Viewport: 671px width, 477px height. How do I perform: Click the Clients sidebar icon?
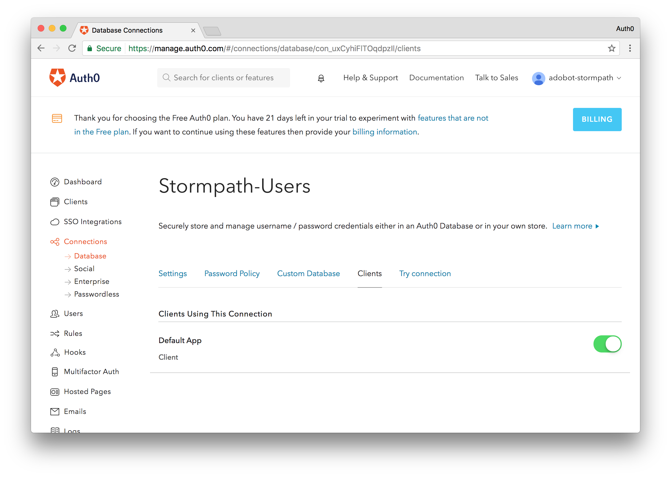coord(55,202)
